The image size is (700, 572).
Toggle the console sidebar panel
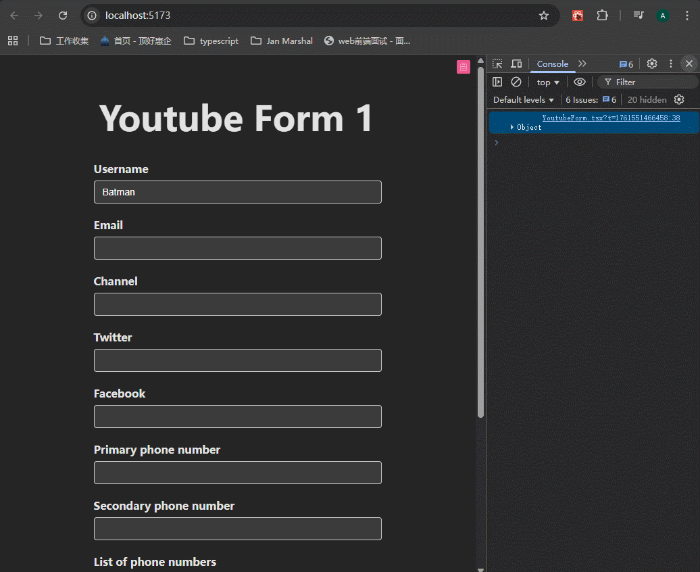click(497, 82)
